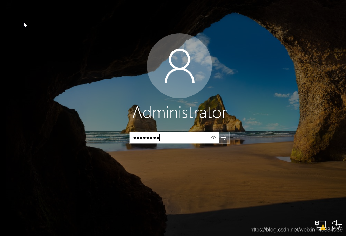Click the Administrator user avatar
This screenshot has width=346, height=236.
click(179, 65)
